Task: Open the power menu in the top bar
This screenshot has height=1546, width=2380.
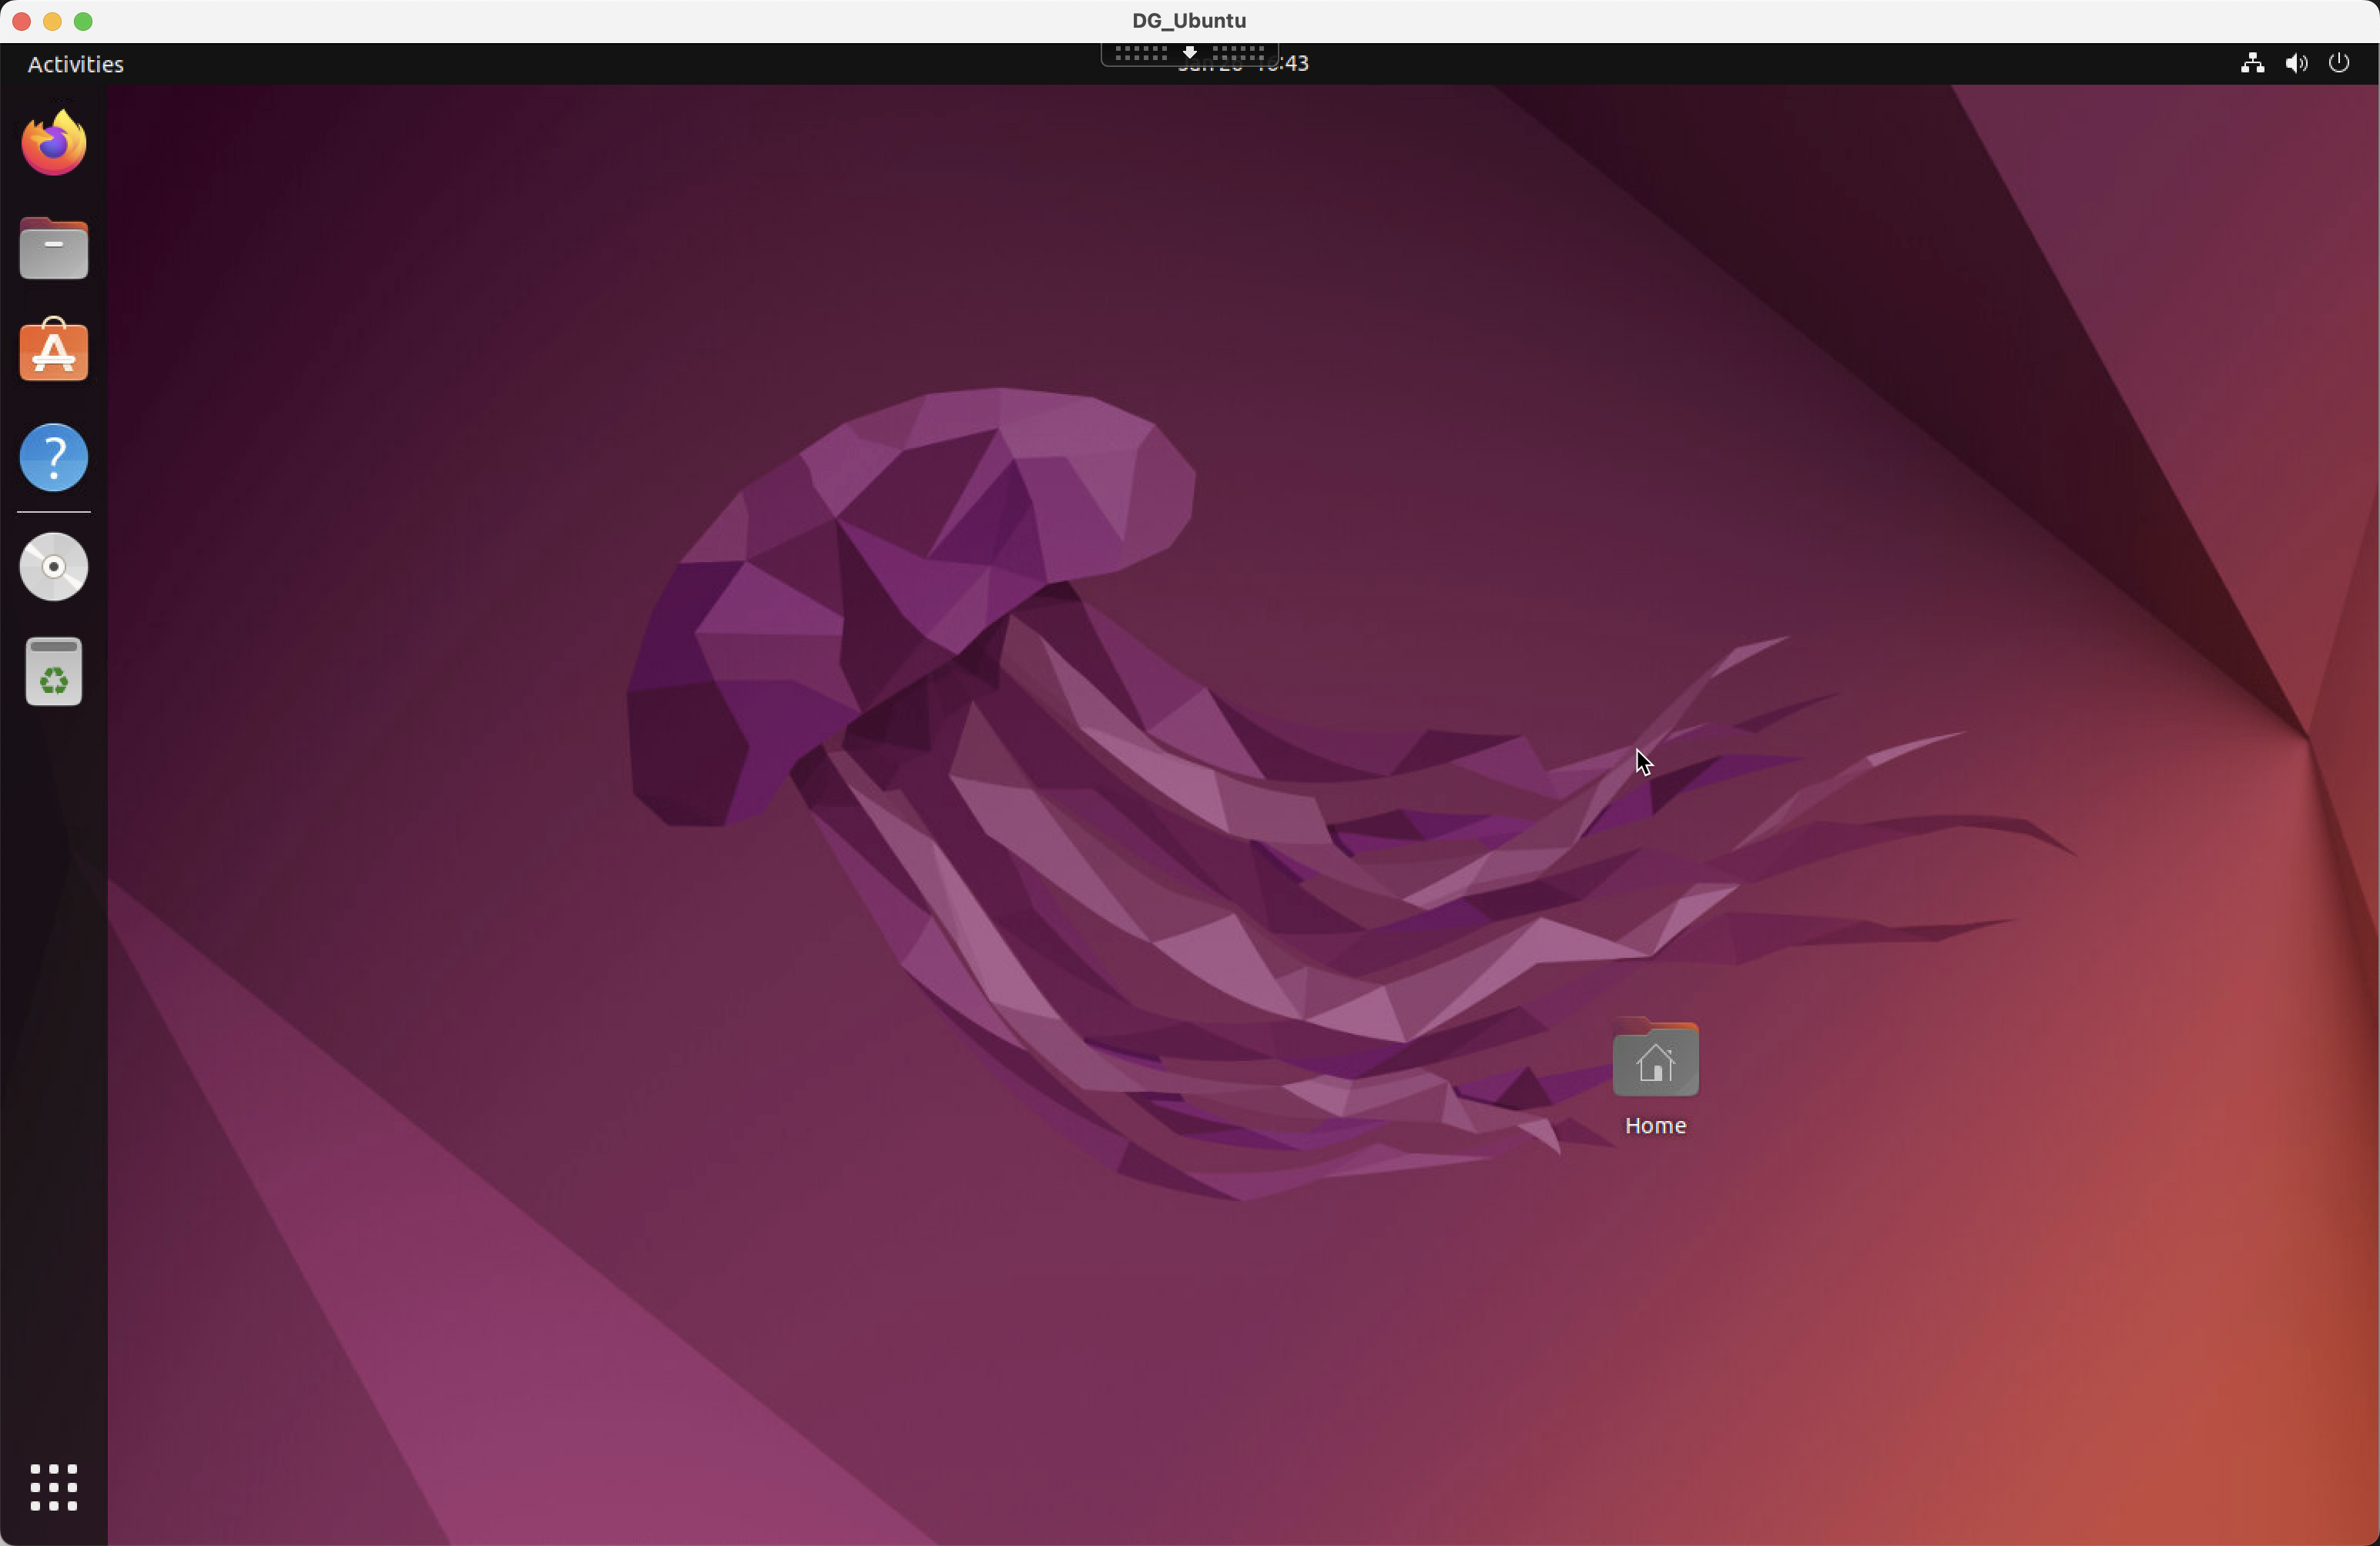Action: point(2339,63)
